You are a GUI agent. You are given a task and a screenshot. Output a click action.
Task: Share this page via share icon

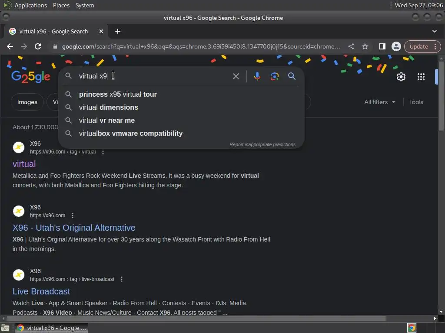click(351, 46)
